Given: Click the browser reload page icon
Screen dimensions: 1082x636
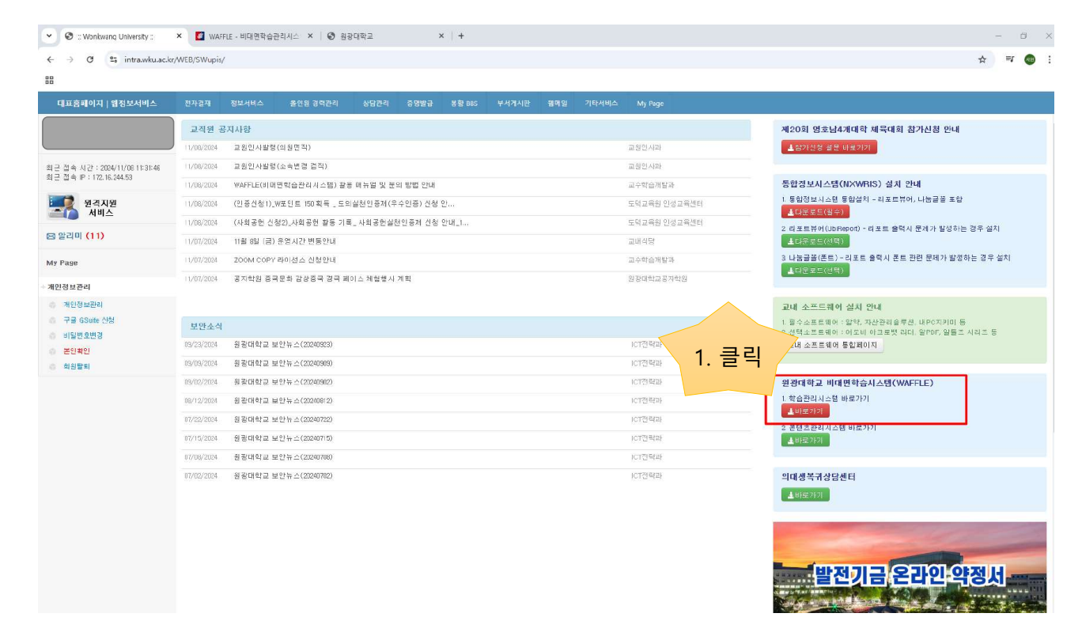Looking at the screenshot, I should (90, 59).
